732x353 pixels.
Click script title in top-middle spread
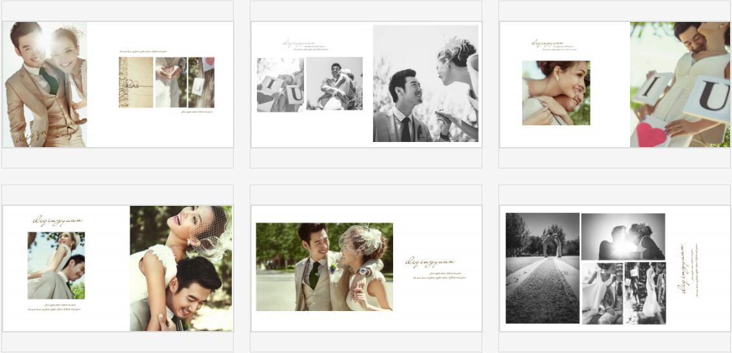click(x=303, y=45)
